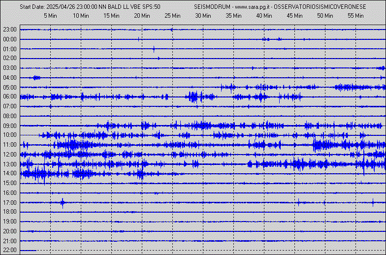The width and height of the screenshot is (386, 255).
Task: Click the event near 40 min on 00:00 trace
Action: click(x=266, y=39)
